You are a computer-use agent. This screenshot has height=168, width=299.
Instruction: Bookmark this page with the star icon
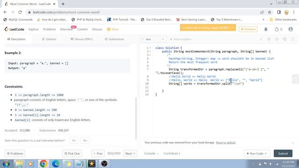coord(270,12)
